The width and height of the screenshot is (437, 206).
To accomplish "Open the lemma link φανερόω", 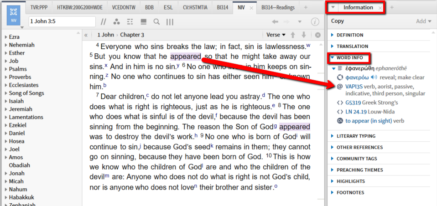I will [x=357, y=77].
